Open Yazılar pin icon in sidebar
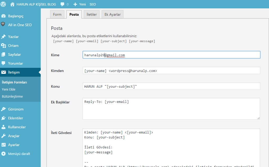The width and height of the screenshot is (269, 167). coord(3,37)
